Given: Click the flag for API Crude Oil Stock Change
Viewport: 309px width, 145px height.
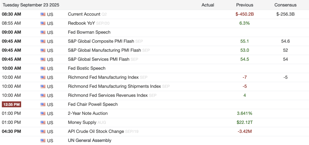Looking at the screenshot, I should (43, 132).
